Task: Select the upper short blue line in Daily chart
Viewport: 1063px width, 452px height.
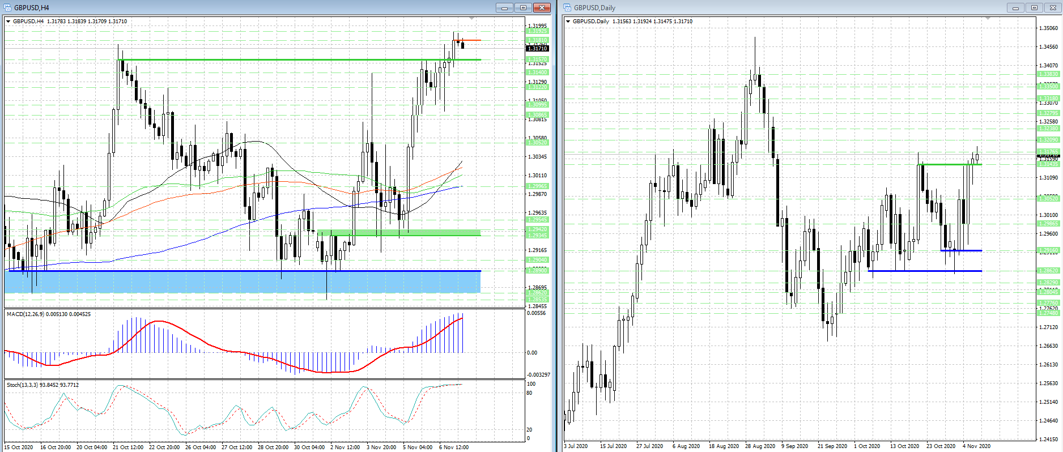Action: tap(961, 250)
